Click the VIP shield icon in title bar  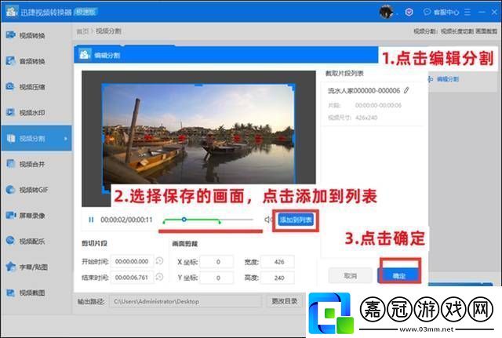tap(409, 13)
